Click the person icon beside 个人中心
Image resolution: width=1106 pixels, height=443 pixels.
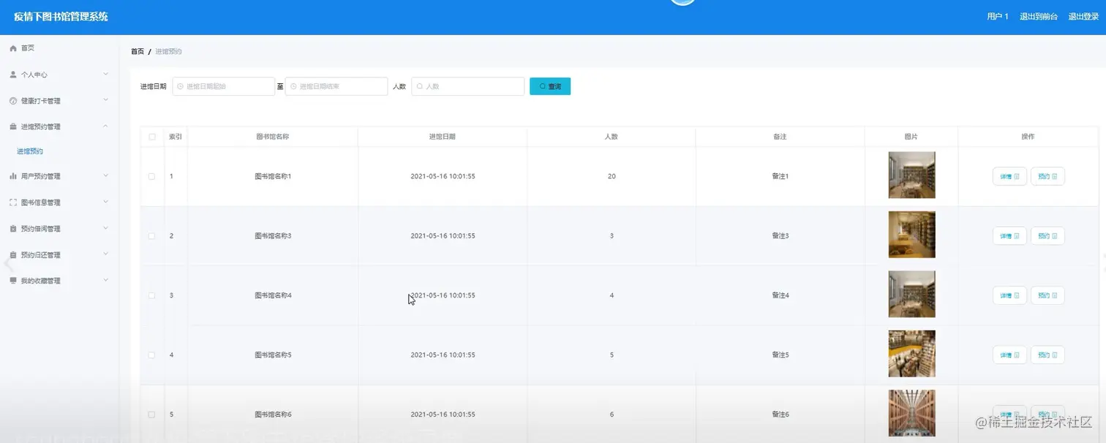click(x=13, y=75)
